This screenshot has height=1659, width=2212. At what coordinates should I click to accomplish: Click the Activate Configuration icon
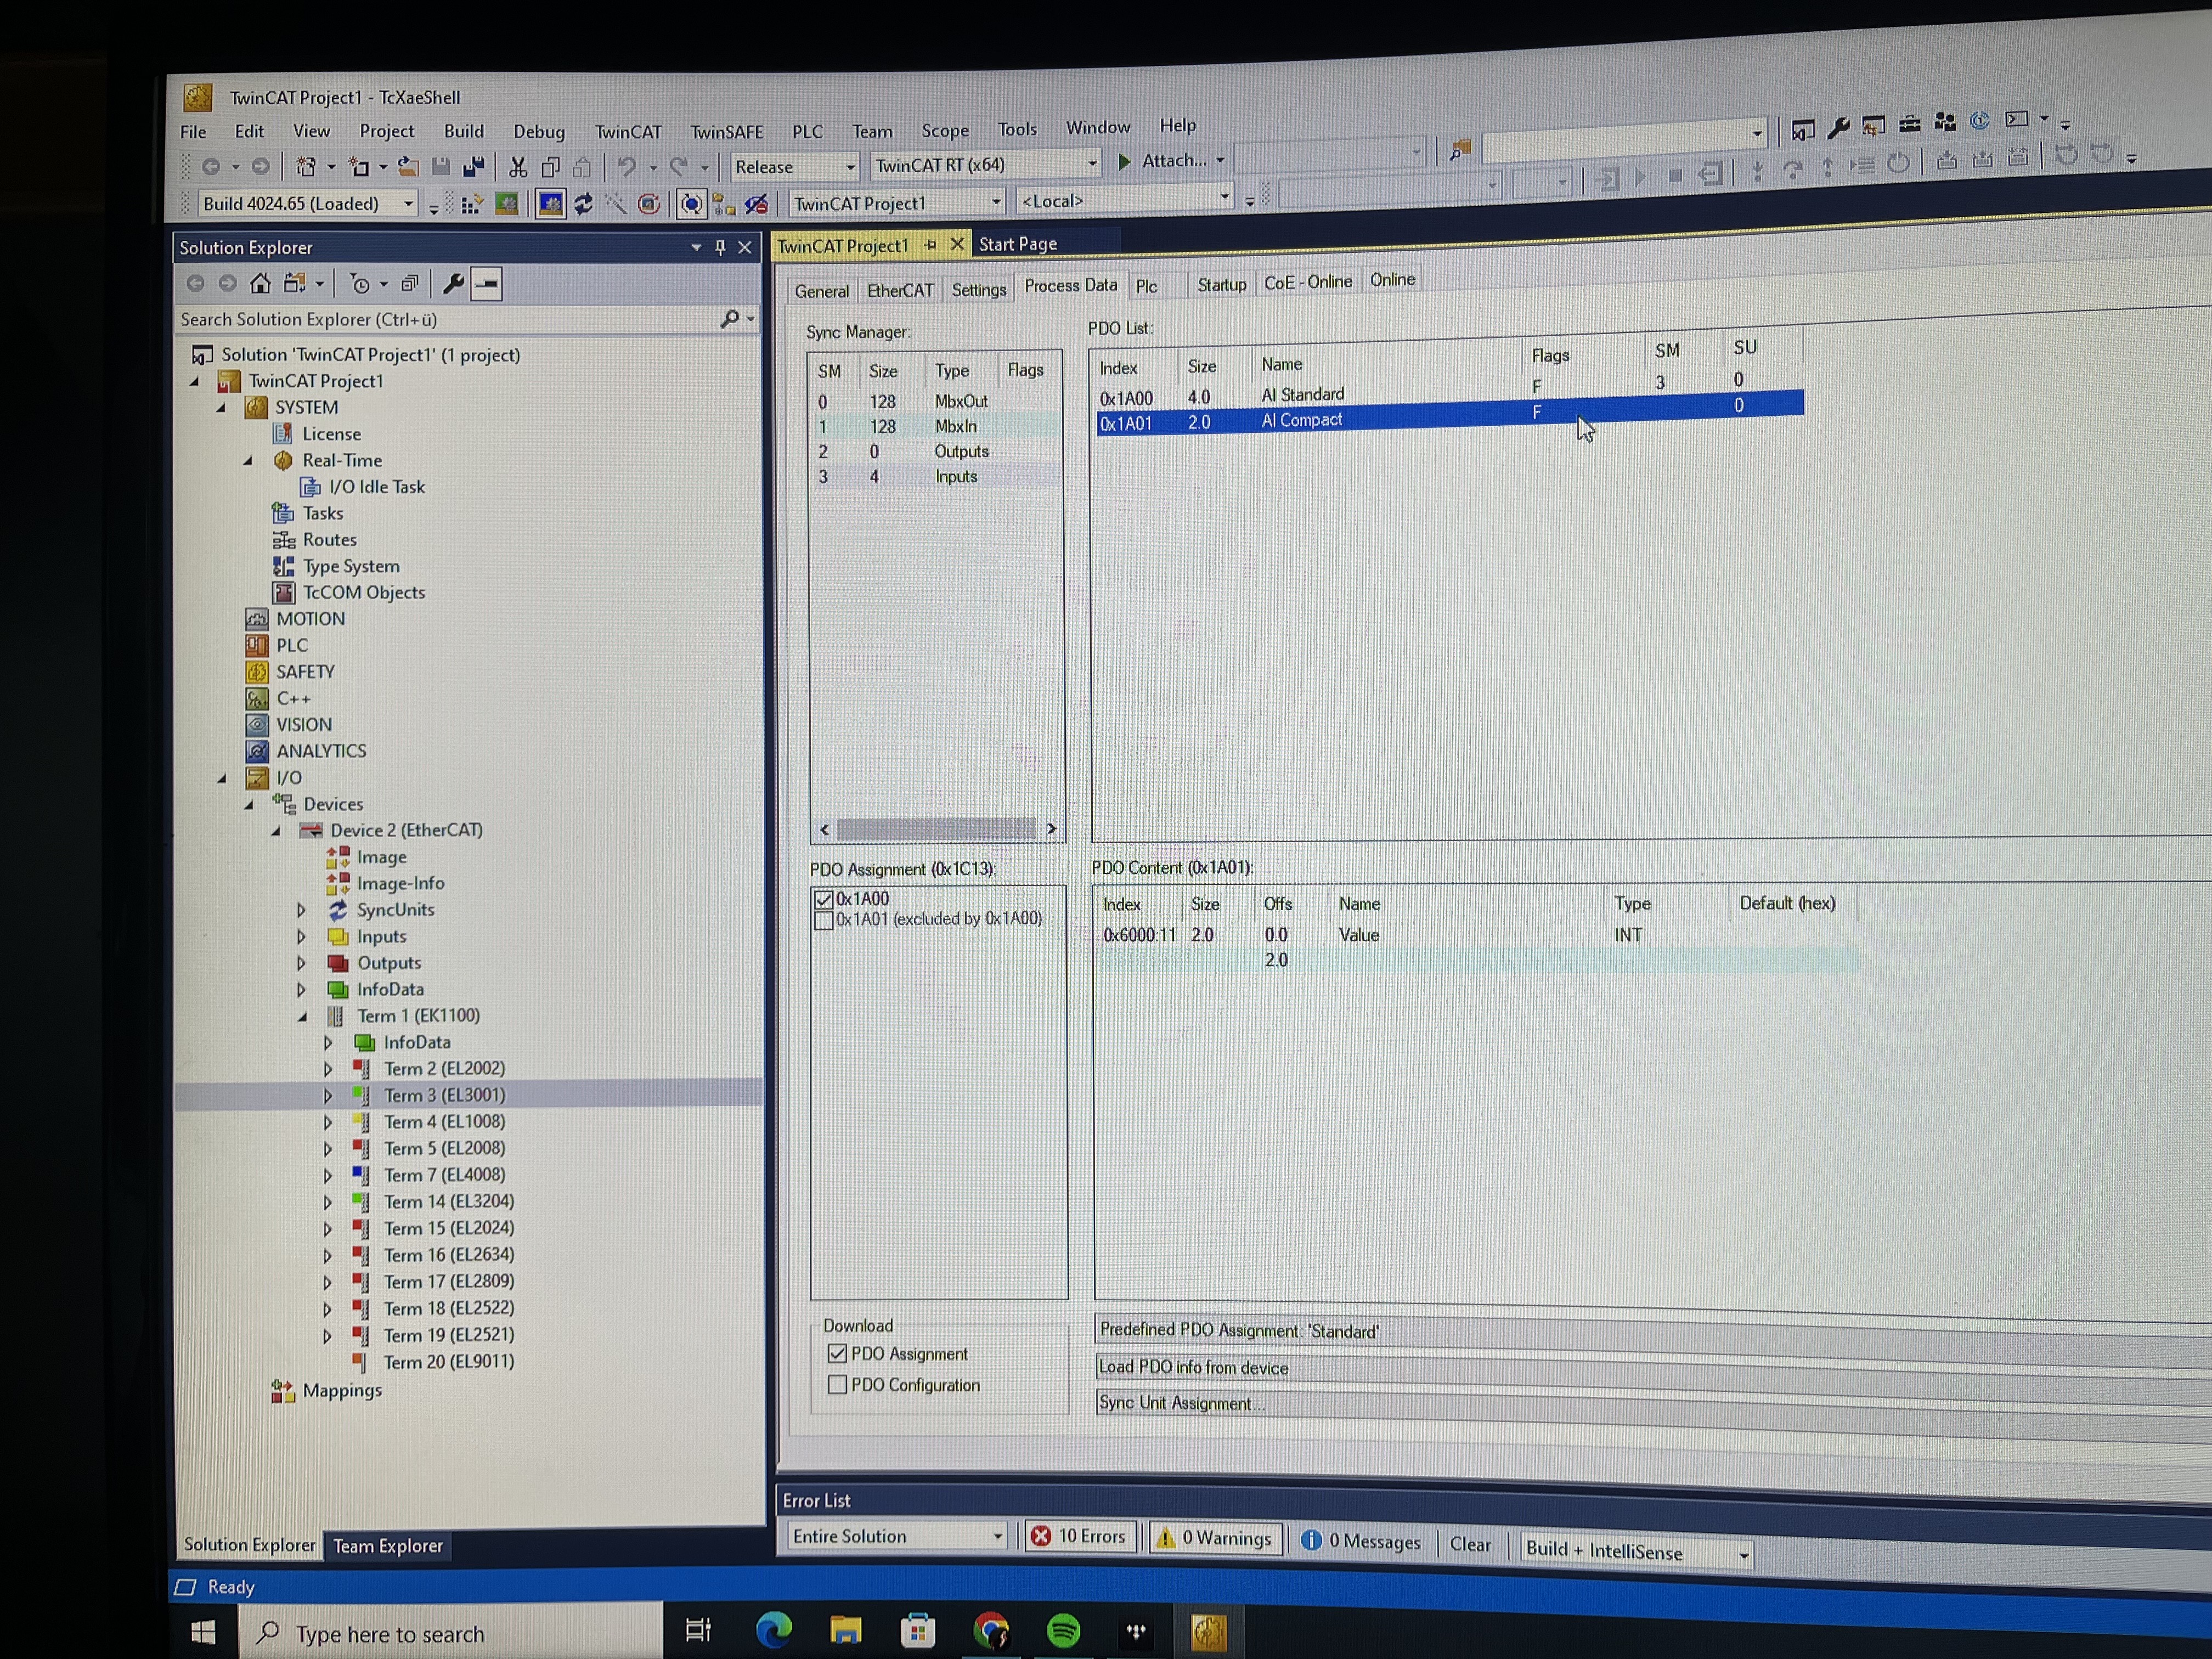pos(472,205)
